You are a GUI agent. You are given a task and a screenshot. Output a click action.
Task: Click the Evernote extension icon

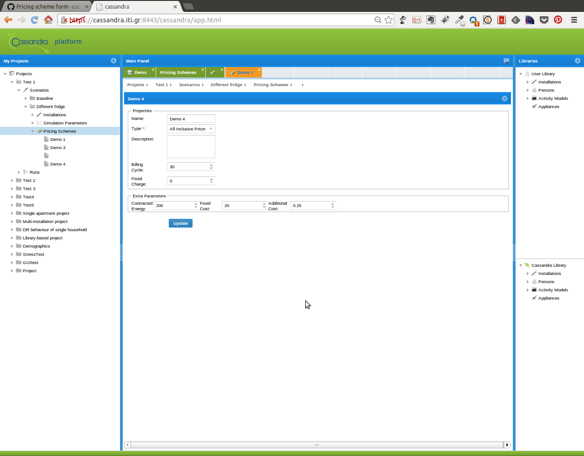point(431,20)
